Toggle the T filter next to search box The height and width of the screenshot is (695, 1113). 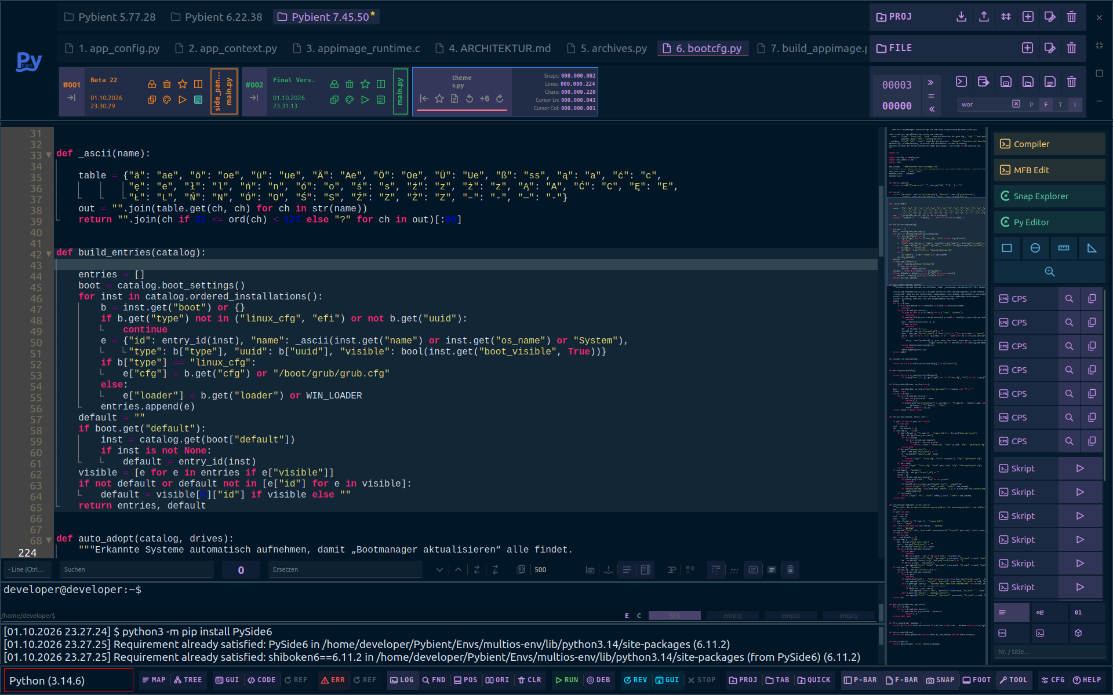[1060, 105]
